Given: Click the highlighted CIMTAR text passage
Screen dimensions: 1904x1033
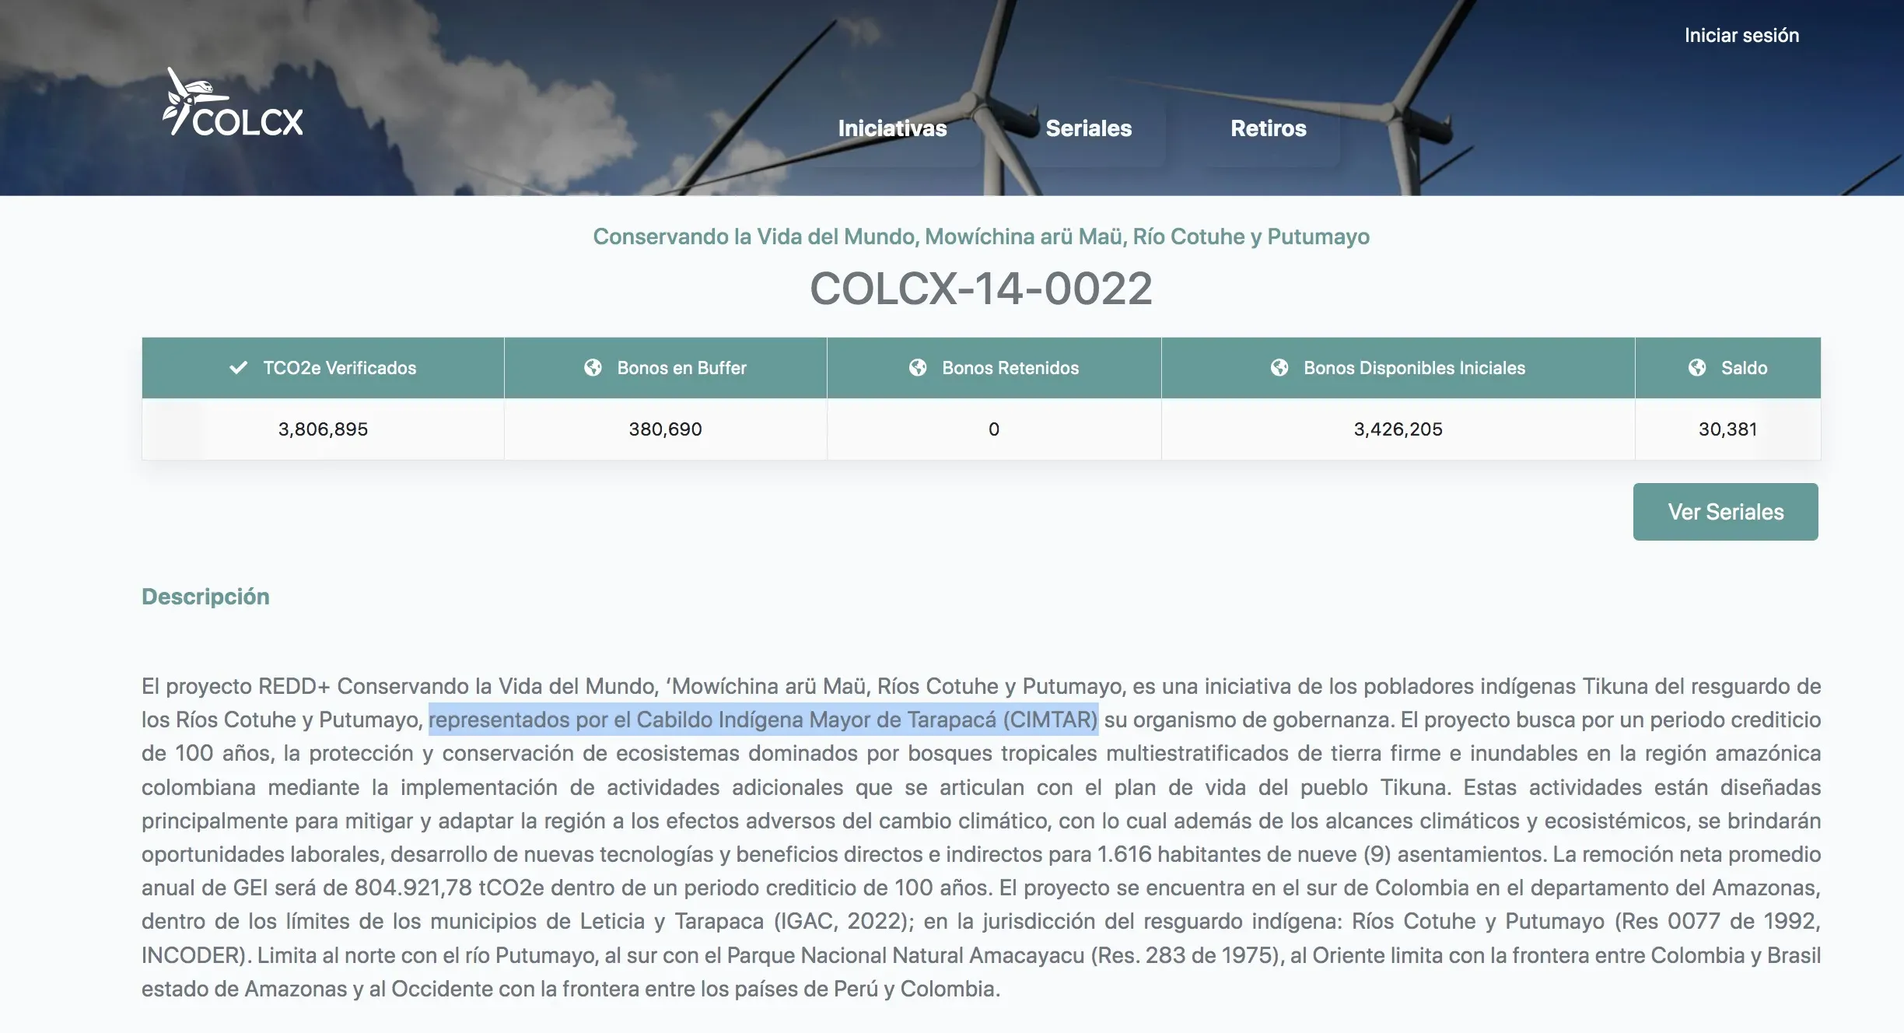Looking at the screenshot, I should tap(763, 720).
